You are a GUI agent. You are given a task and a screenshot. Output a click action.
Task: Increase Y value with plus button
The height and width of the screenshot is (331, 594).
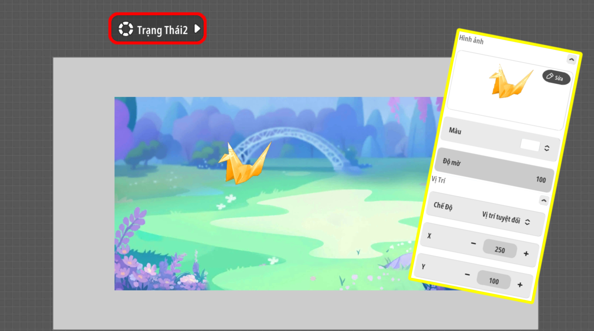click(x=520, y=285)
